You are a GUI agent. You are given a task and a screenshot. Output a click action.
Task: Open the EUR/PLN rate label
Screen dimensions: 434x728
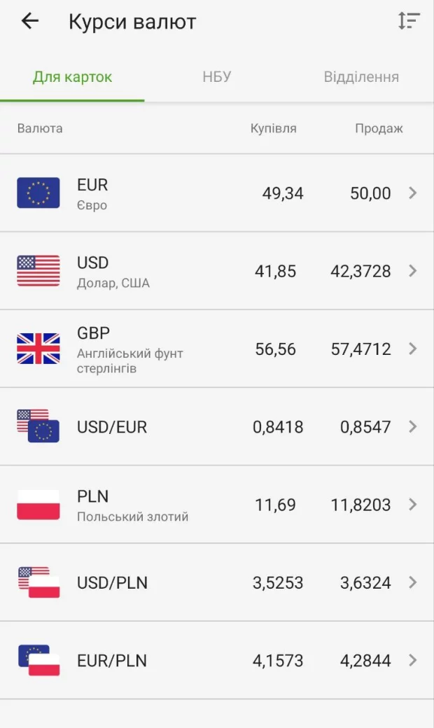tap(112, 661)
